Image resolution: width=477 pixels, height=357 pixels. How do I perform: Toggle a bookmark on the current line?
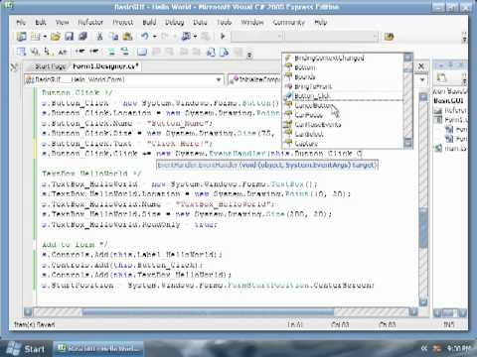click(142, 52)
